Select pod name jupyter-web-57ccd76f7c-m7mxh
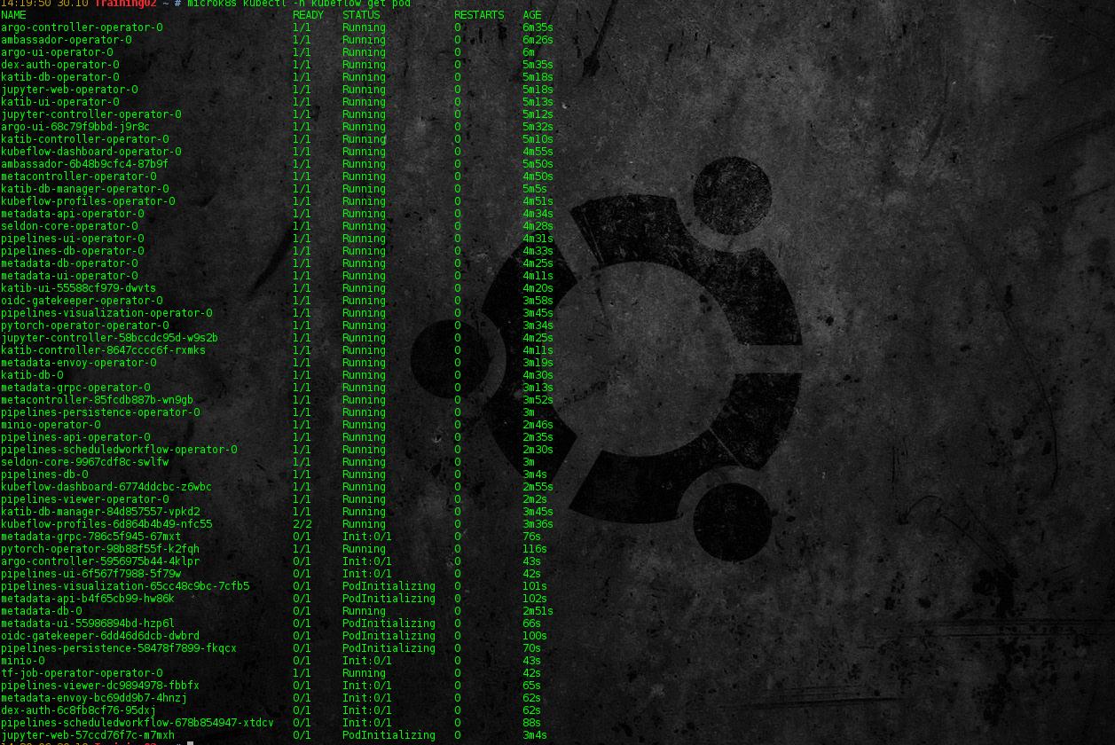The width and height of the screenshot is (1115, 745). click(x=88, y=735)
